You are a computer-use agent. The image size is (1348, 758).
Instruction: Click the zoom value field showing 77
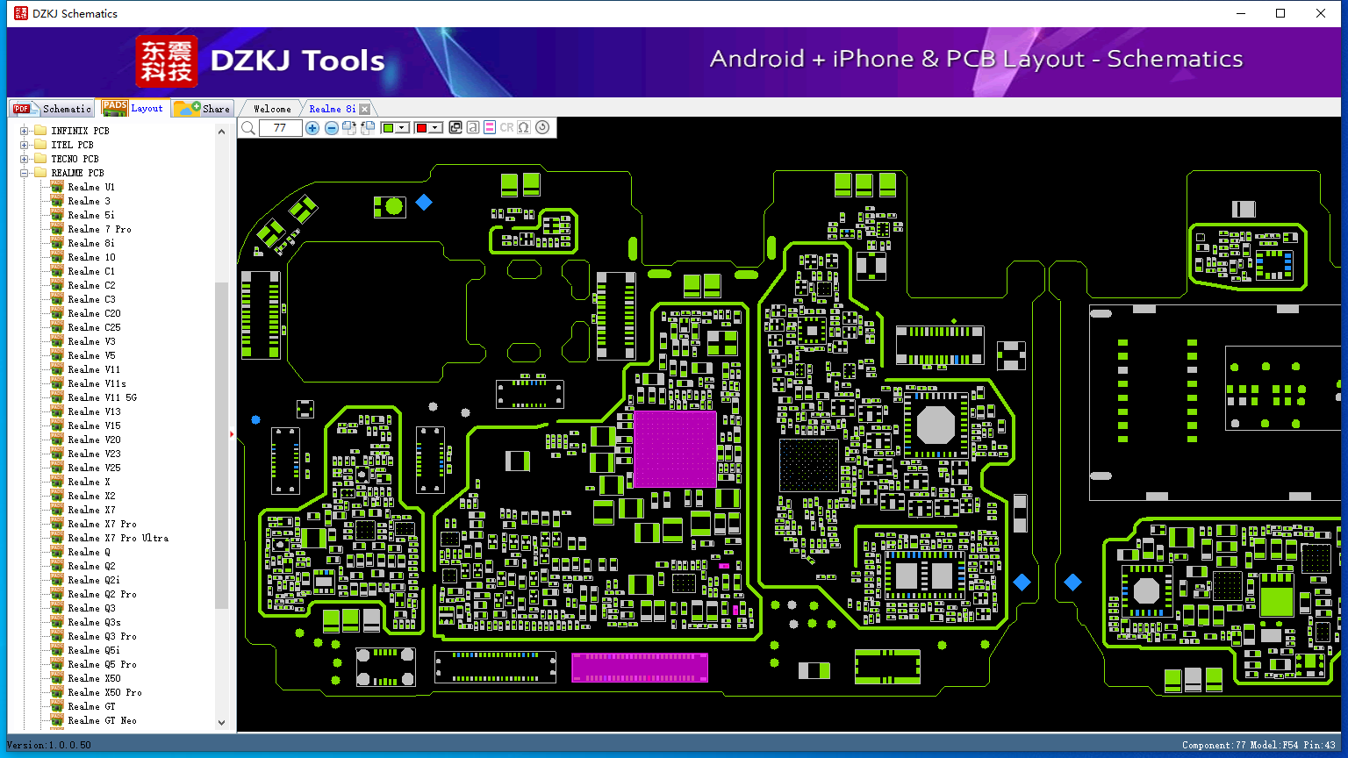pyautogui.click(x=281, y=128)
